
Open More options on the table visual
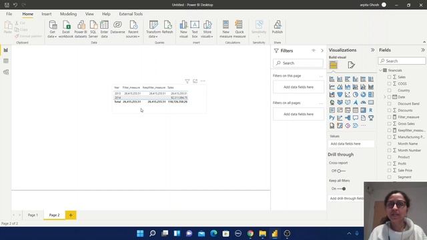(x=203, y=81)
